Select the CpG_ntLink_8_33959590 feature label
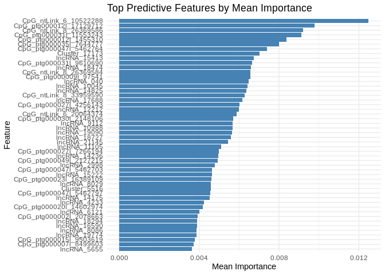The width and height of the screenshot is (385, 275). 62,95
